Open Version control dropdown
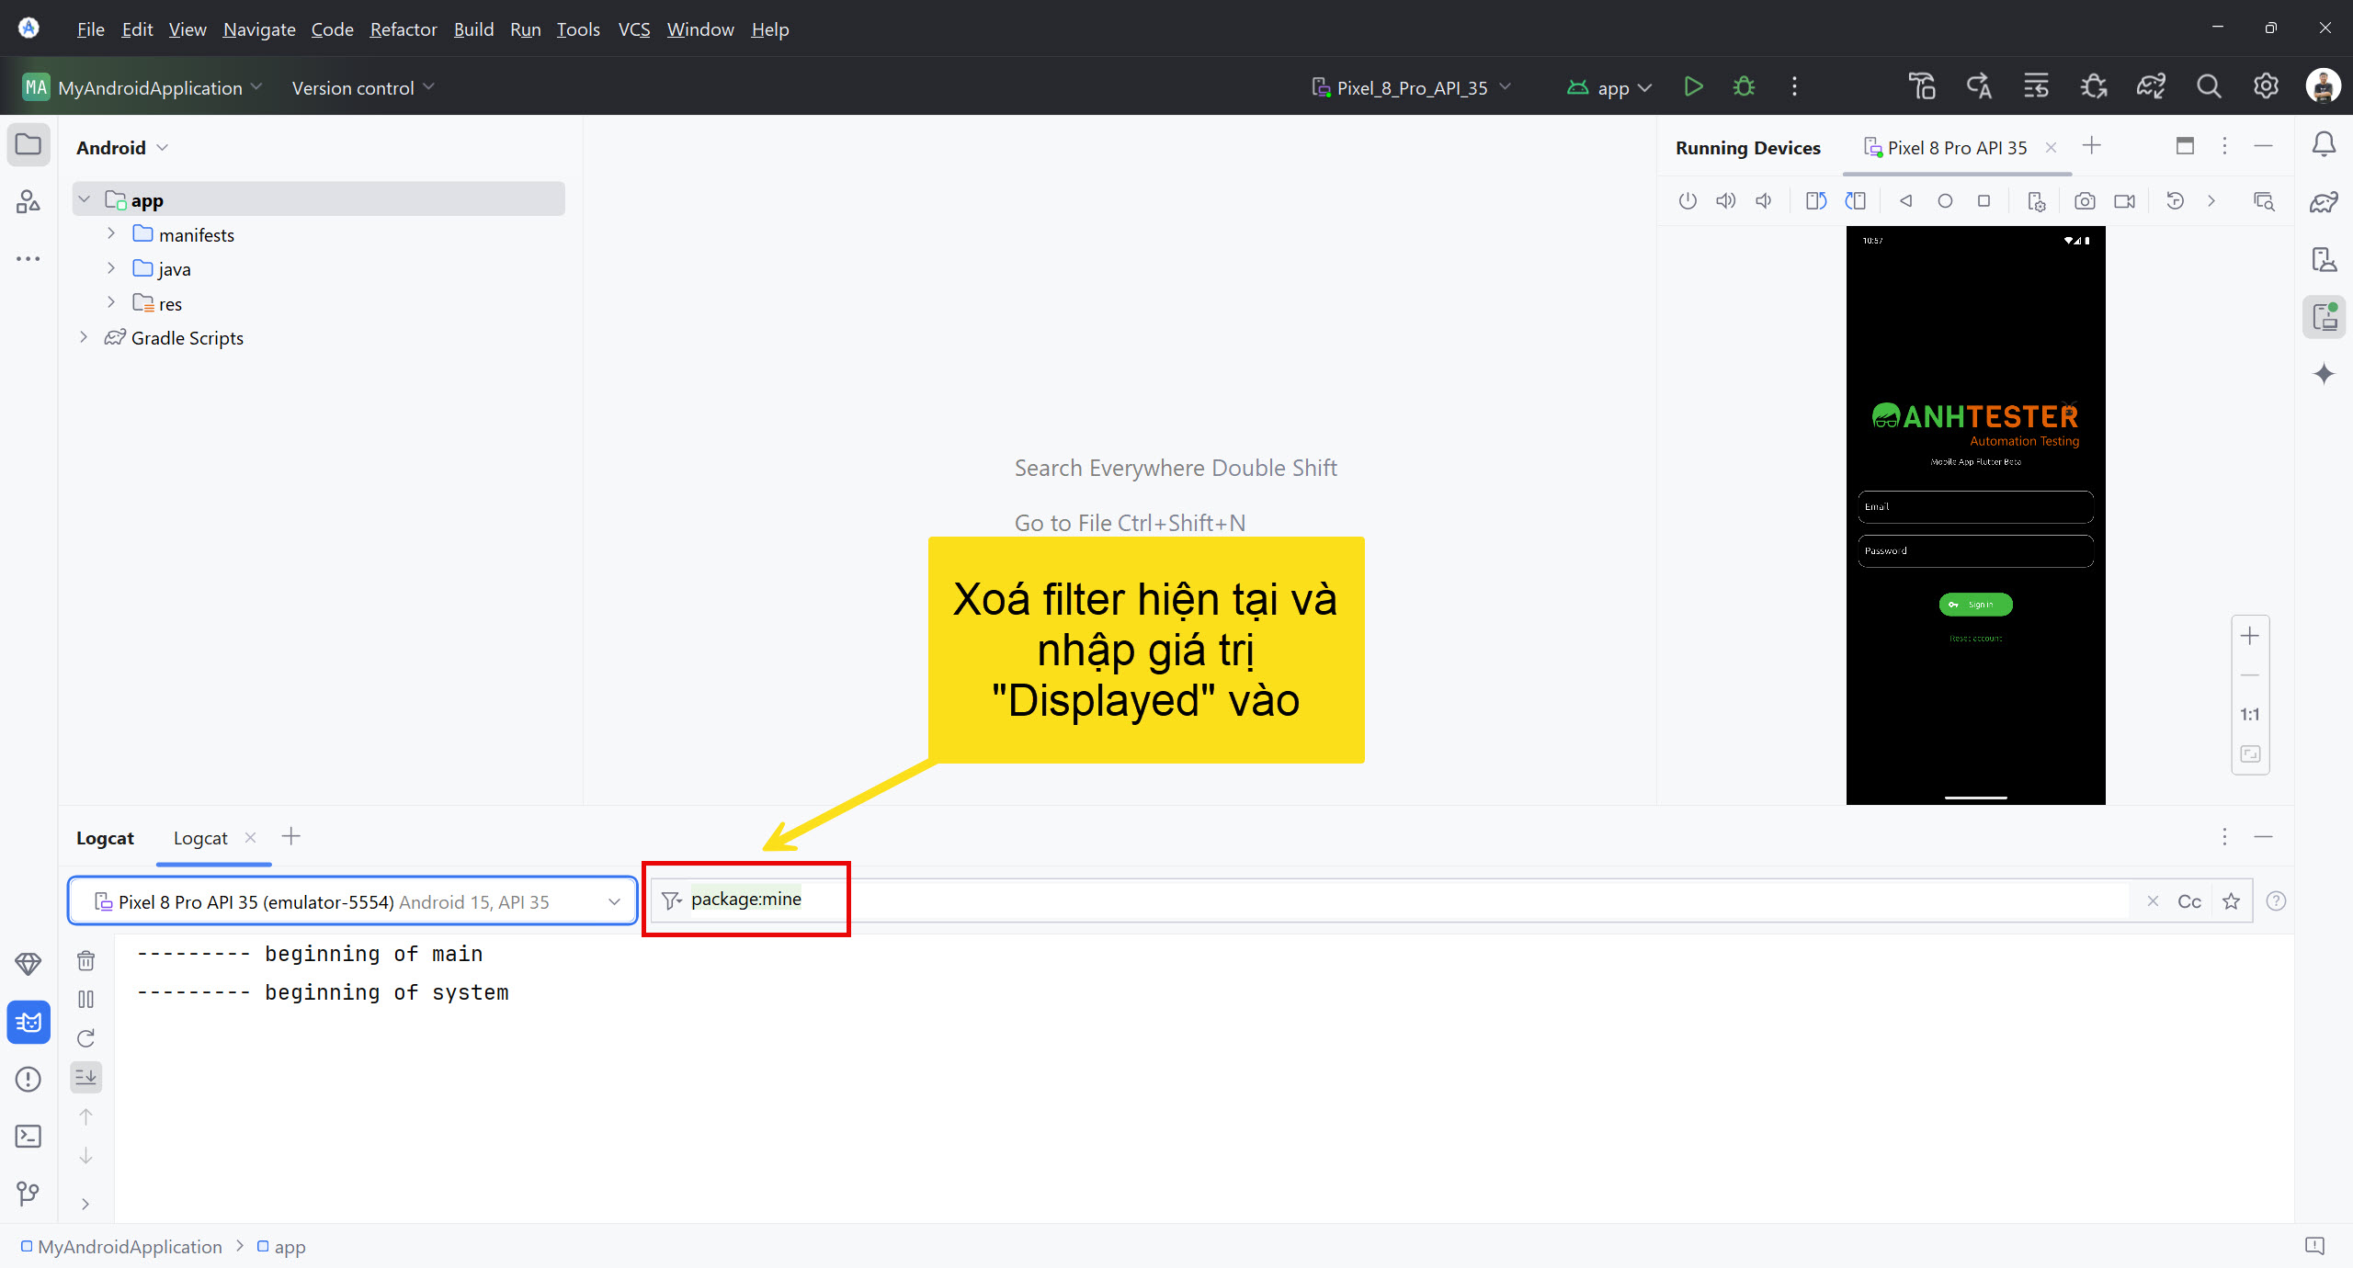Screen dimensions: 2353x1268 click(363, 87)
